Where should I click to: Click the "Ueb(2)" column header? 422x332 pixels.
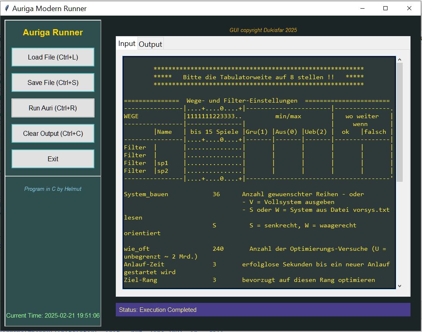[x=316, y=132]
